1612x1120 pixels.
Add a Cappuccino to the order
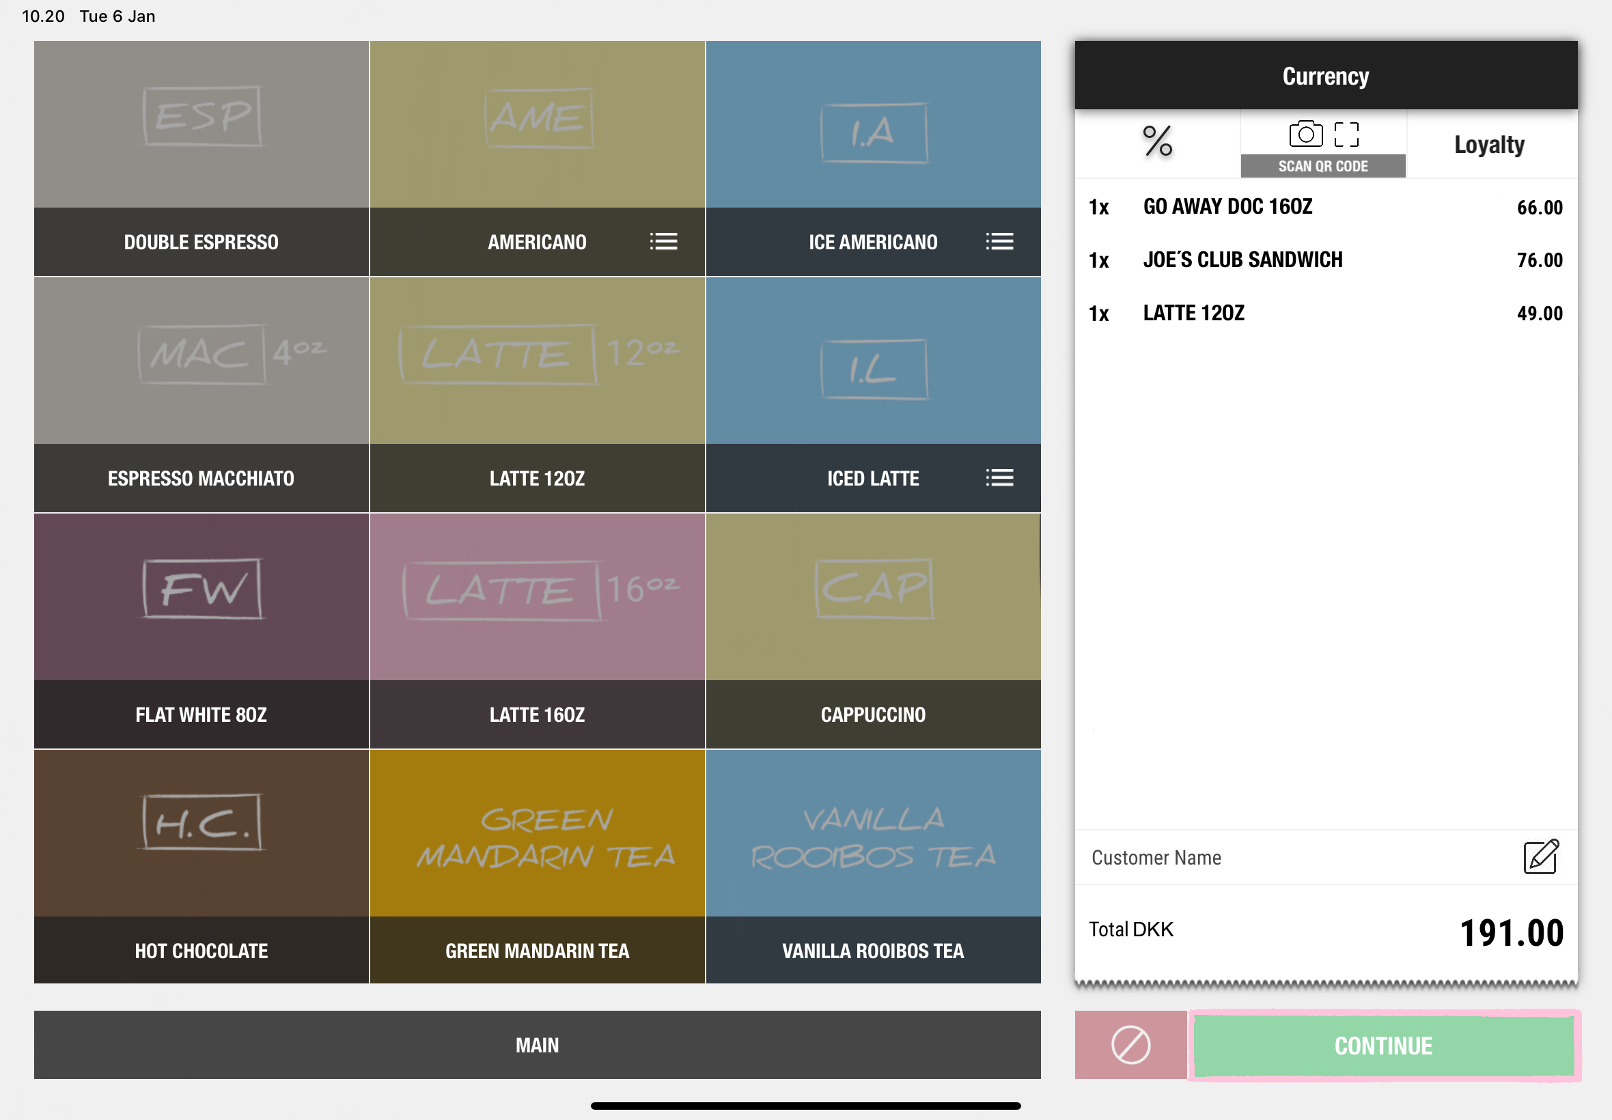click(872, 630)
